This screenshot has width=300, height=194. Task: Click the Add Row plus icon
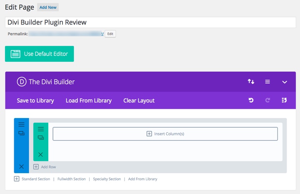36,167
